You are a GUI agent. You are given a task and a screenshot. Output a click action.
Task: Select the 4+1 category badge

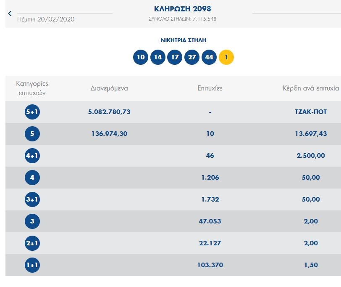click(x=32, y=156)
